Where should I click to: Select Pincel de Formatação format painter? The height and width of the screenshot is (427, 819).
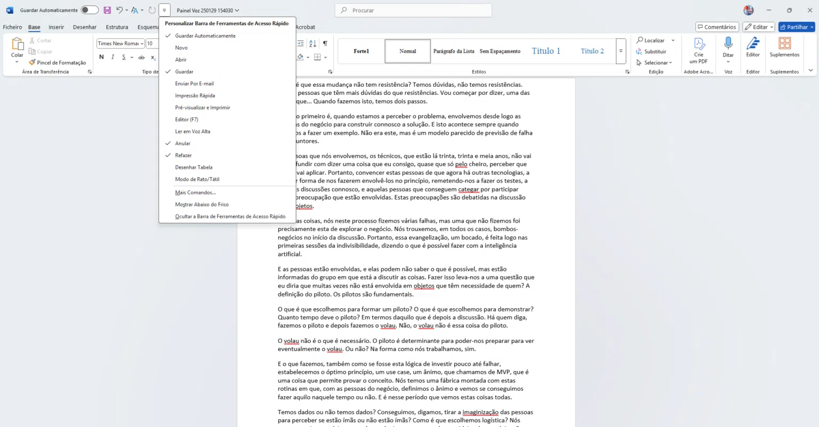coord(58,63)
